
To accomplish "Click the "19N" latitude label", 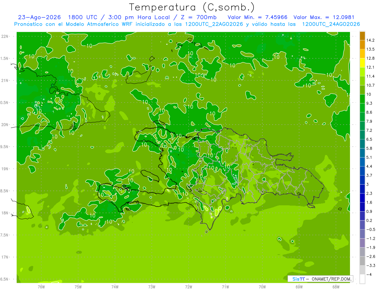I will (5, 169).
